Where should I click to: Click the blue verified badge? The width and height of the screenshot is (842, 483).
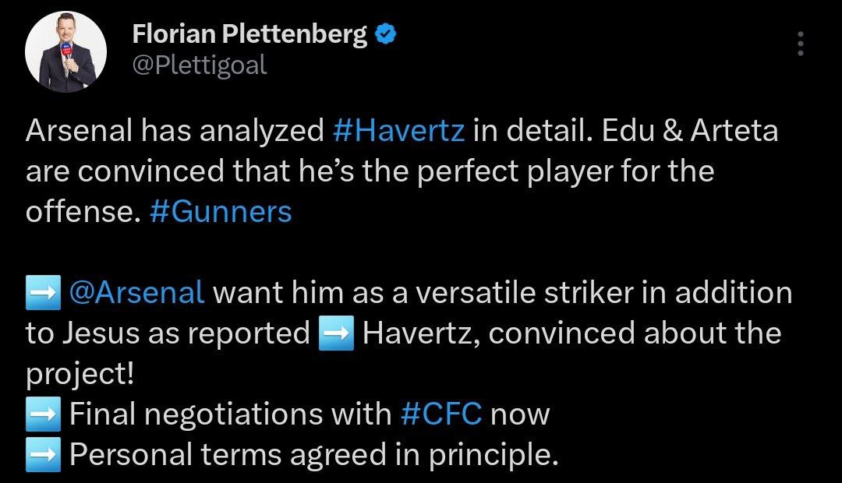tap(386, 33)
